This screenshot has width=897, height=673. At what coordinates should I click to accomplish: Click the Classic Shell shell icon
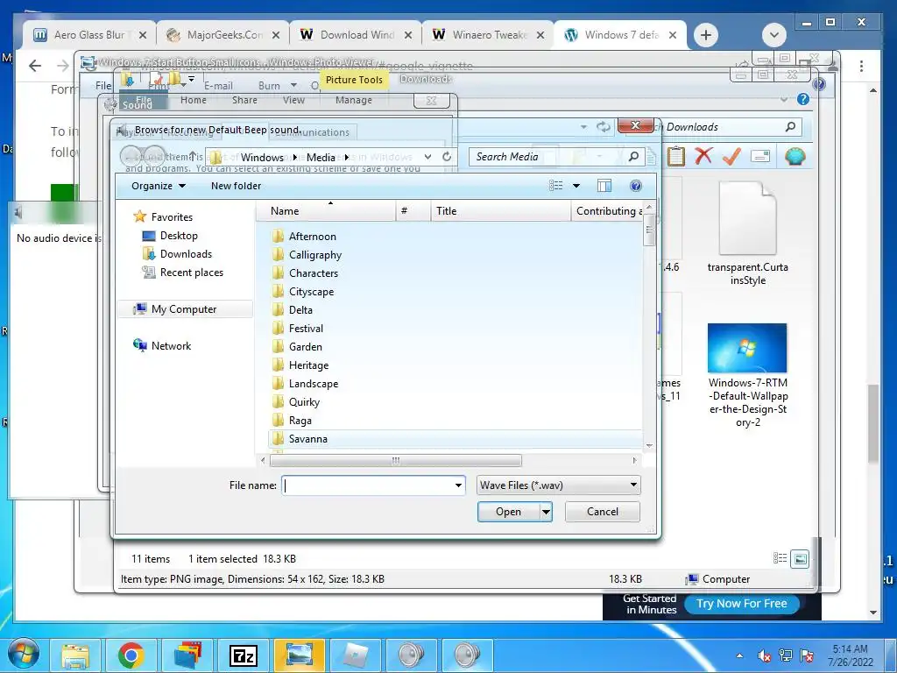click(795, 156)
